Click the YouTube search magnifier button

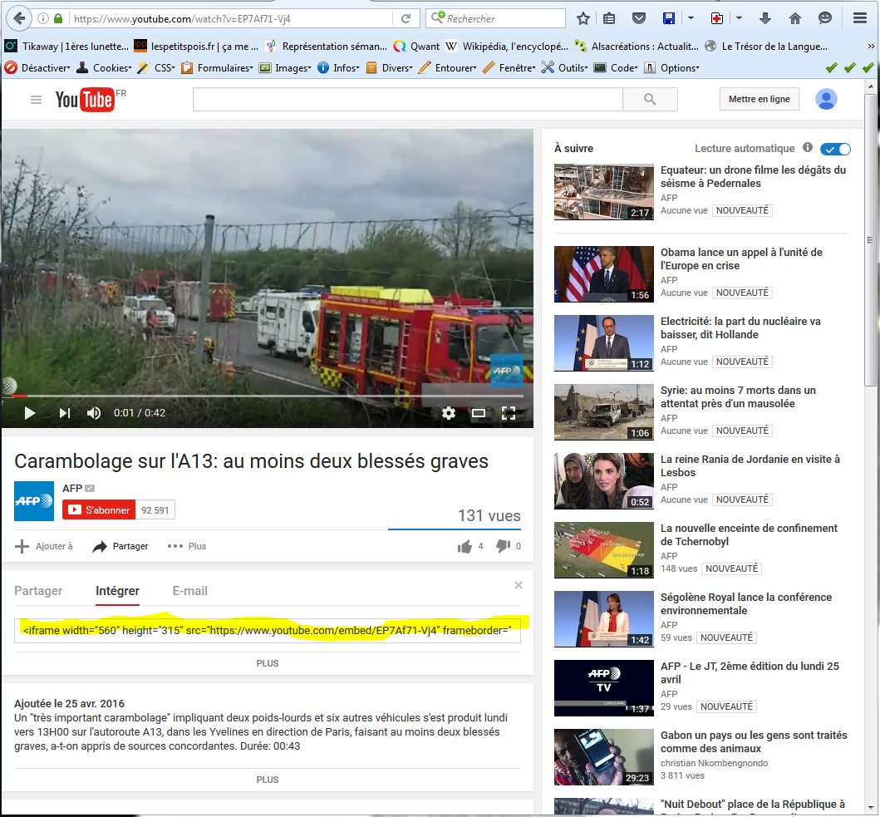[650, 100]
